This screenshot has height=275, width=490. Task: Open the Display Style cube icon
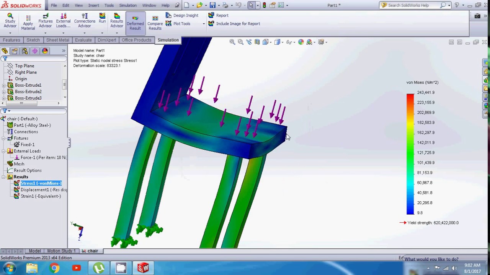click(x=277, y=42)
